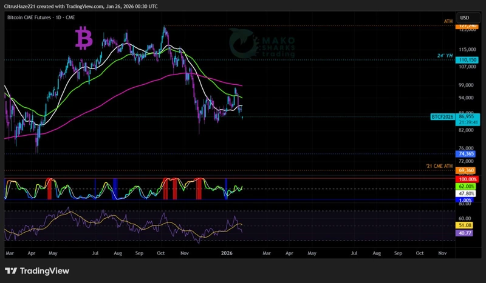The width and height of the screenshot is (486, 283).
Task: Click the orange 69,360 price tag
Action: coord(466,172)
